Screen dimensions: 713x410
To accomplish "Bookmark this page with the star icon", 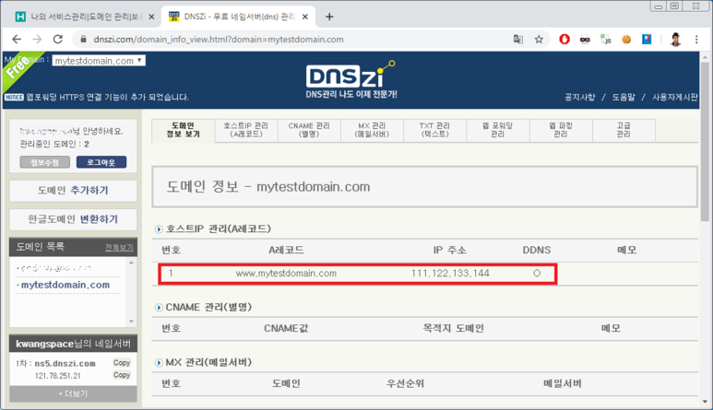I will 539,40.
